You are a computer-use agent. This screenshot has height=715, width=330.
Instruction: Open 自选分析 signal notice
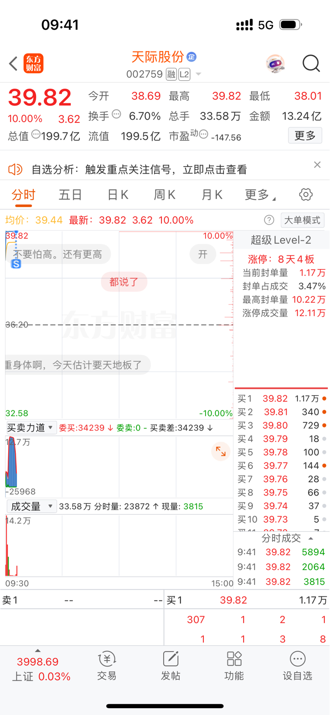point(139,170)
